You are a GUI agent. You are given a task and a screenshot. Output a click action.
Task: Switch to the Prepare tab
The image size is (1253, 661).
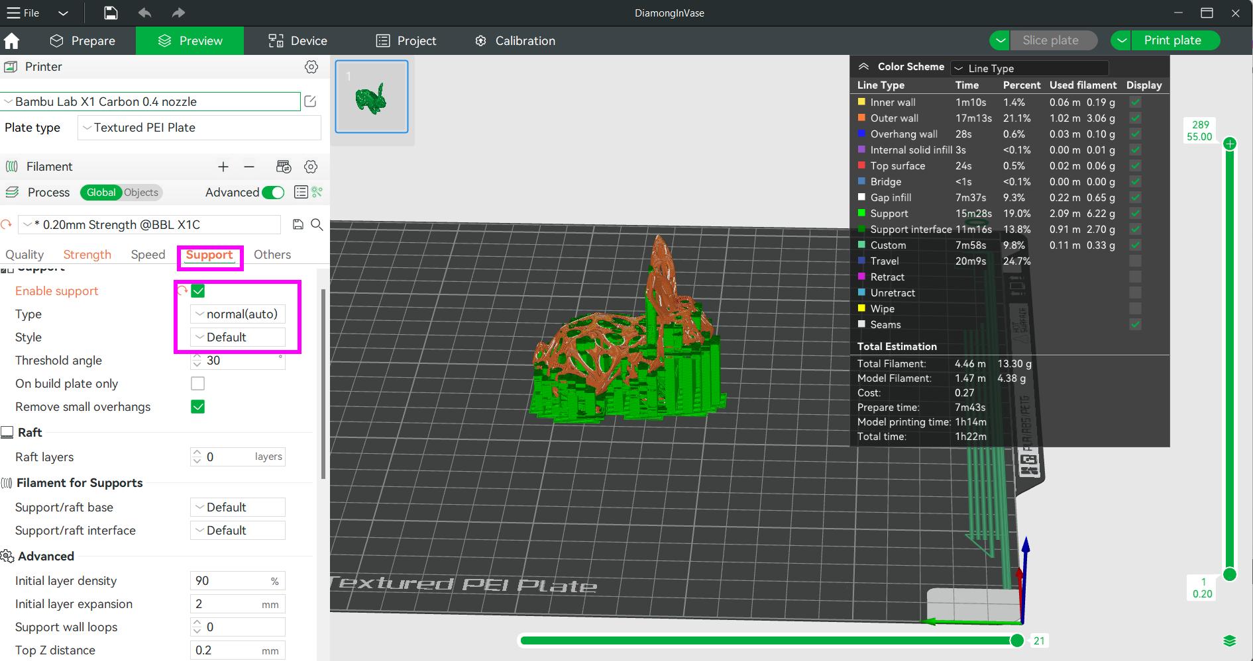click(x=83, y=41)
